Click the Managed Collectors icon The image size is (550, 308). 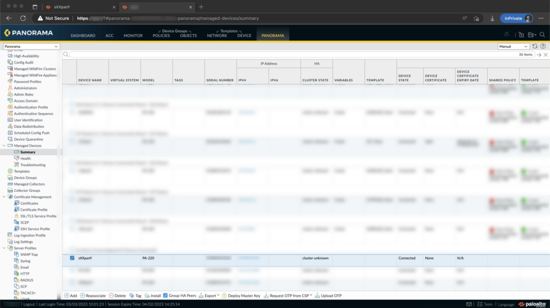[10, 184]
